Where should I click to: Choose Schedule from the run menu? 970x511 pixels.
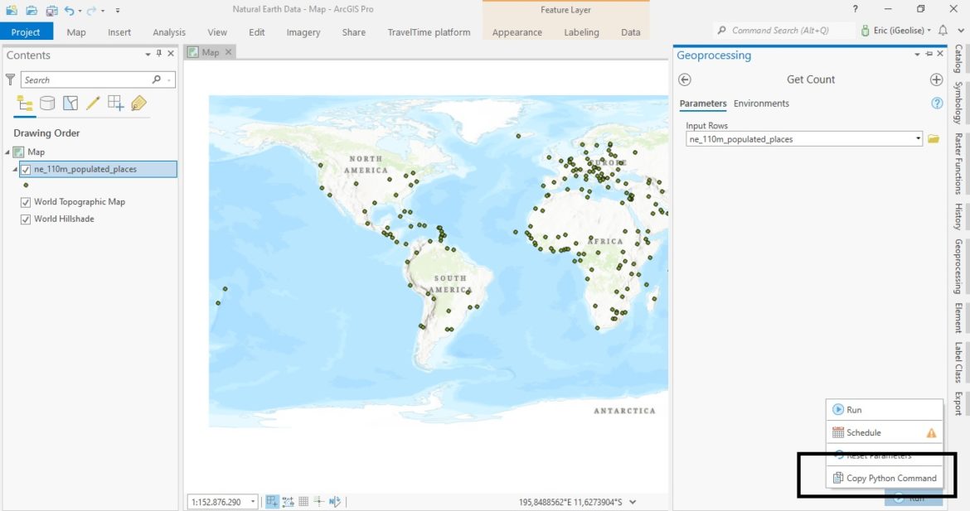click(885, 432)
